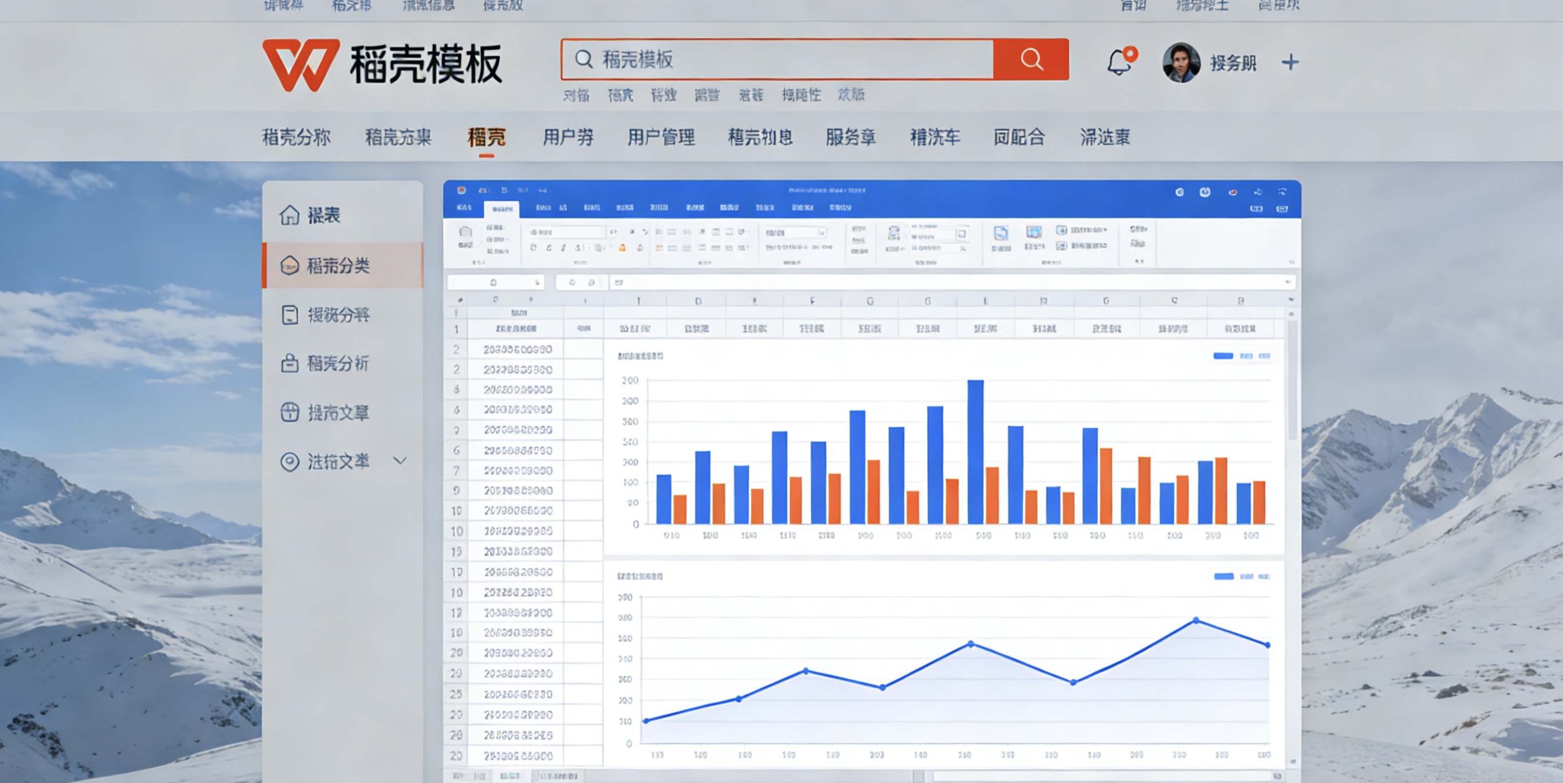Open the Fill Color tool in the ribbon

622,249
